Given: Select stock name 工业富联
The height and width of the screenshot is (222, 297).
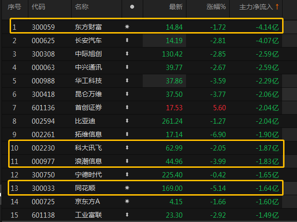Looking at the screenshot, I should pos(88,215).
